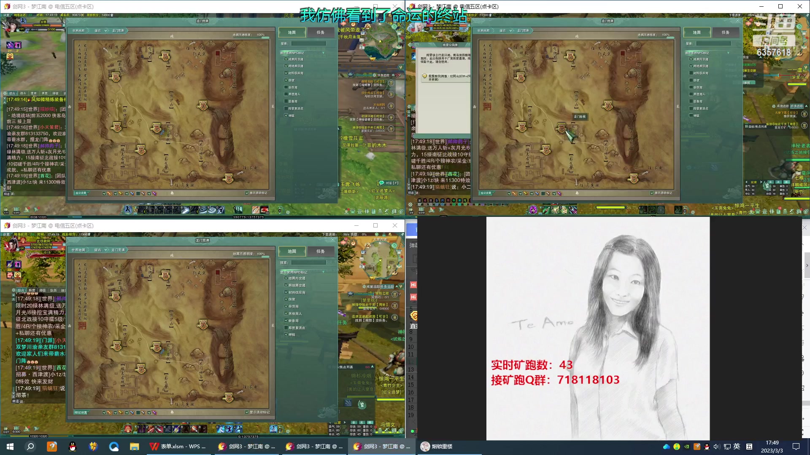Expand 陇右 region dropdown in top-right map
Image resolution: width=810 pixels, height=455 pixels.
511,31
